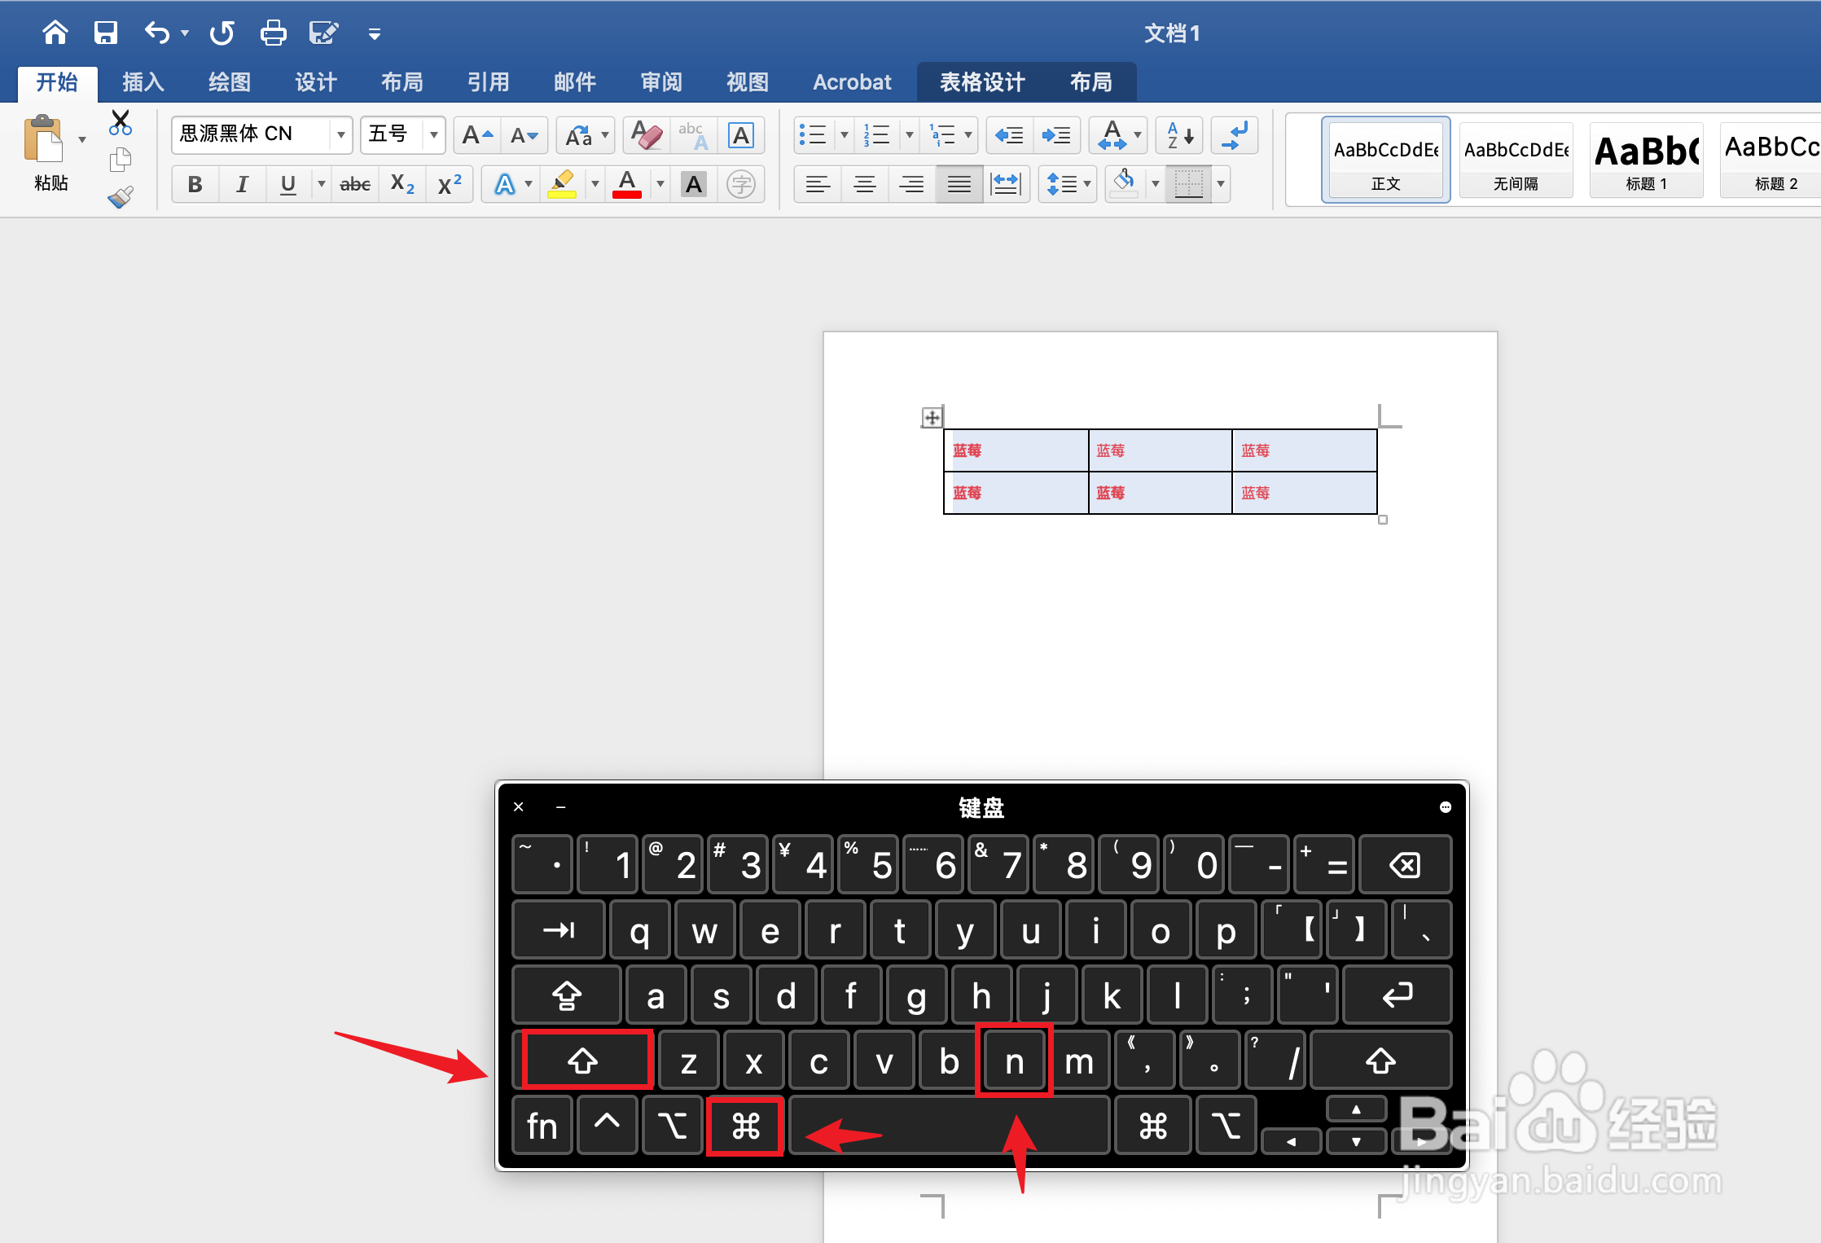
Task: Apply the 标题 1 style
Action: click(x=1646, y=160)
